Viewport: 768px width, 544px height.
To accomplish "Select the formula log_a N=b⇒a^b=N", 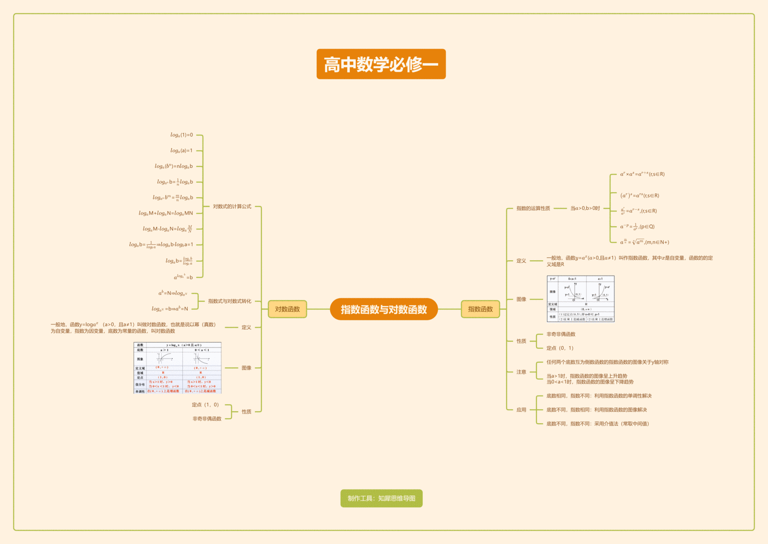I will coord(170,309).
